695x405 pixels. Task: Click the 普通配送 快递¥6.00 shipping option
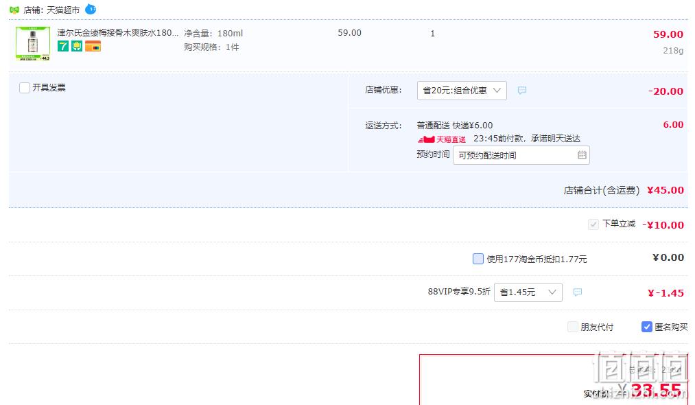pos(455,126)
